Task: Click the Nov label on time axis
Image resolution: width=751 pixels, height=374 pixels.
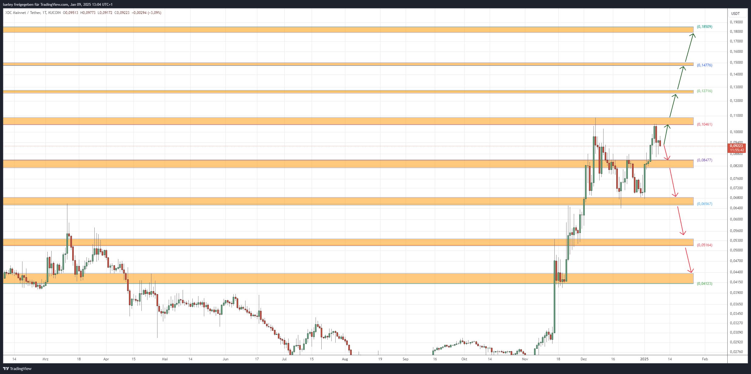Action: tap(525, 359)
